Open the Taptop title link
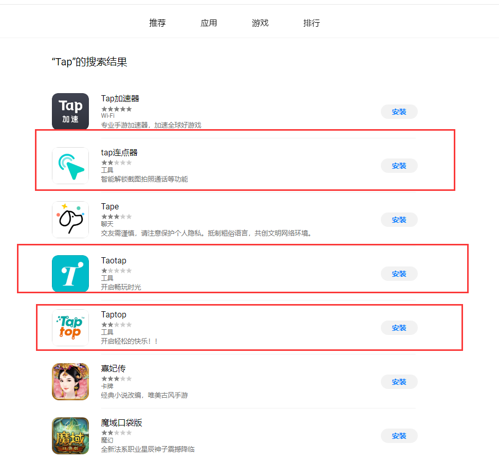This screenshot has height=462, width=499. tap(114, 314)
